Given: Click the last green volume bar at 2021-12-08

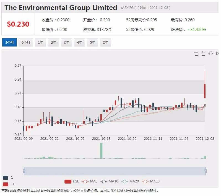Looking at the screenshot, I should pos(205,158).
